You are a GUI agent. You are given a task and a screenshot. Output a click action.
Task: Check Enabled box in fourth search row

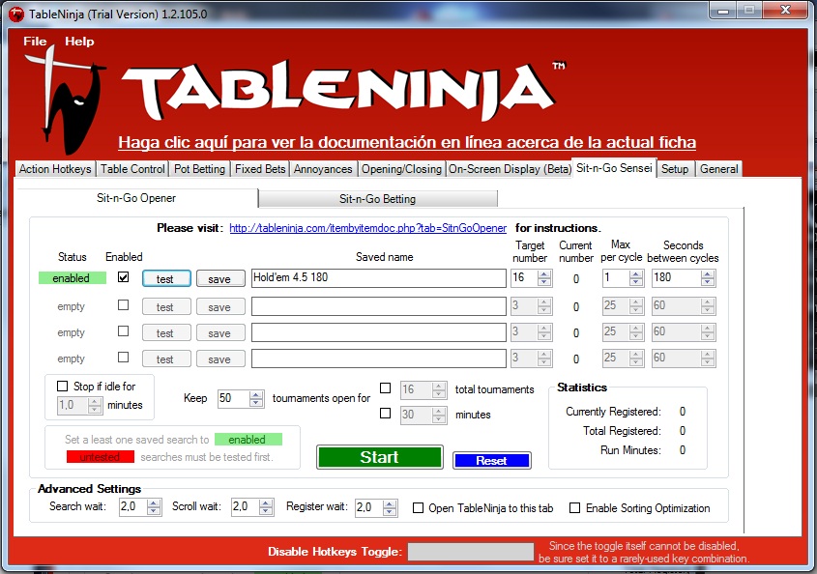[124, 358]
